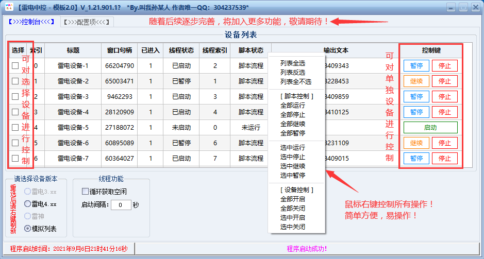The height and width of the screenshot is (259, 484).
Task: Start 雷电设备-5 with the 启动 button
Action: click(x=430, y=127)
